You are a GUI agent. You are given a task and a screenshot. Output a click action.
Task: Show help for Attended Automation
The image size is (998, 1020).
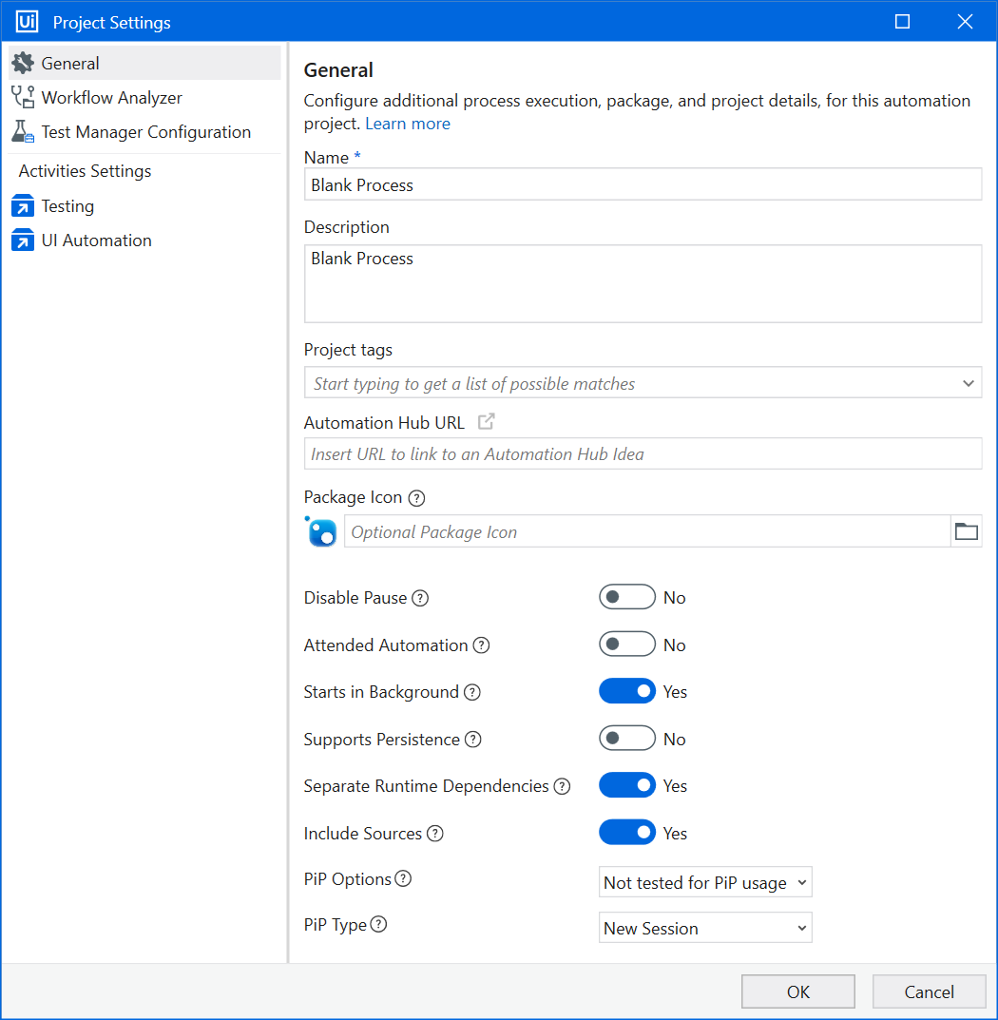click(x=481, y=645)
